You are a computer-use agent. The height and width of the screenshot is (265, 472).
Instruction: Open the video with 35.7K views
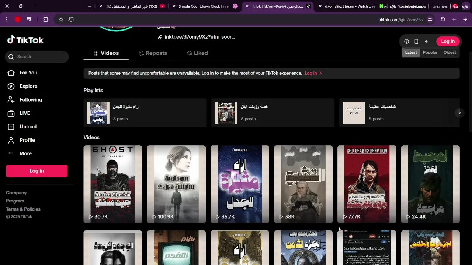point(240,184)
